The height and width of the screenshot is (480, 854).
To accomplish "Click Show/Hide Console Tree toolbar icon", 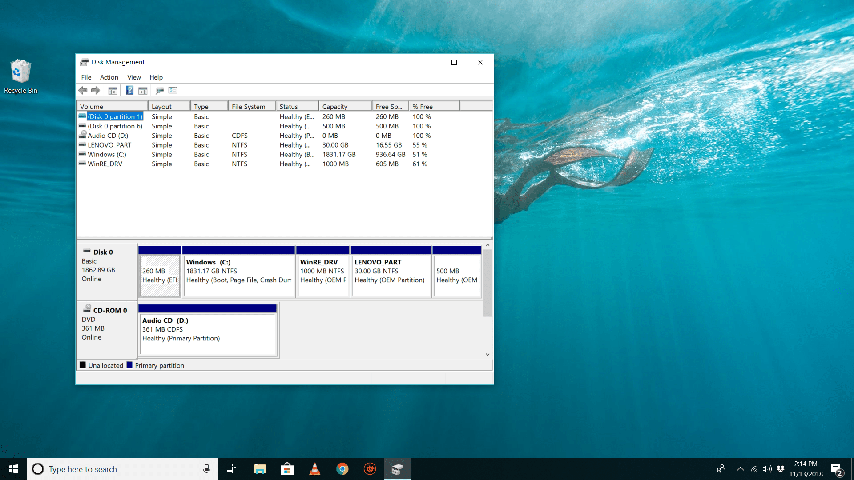I will pyautogui.click(x=113, y=91).
